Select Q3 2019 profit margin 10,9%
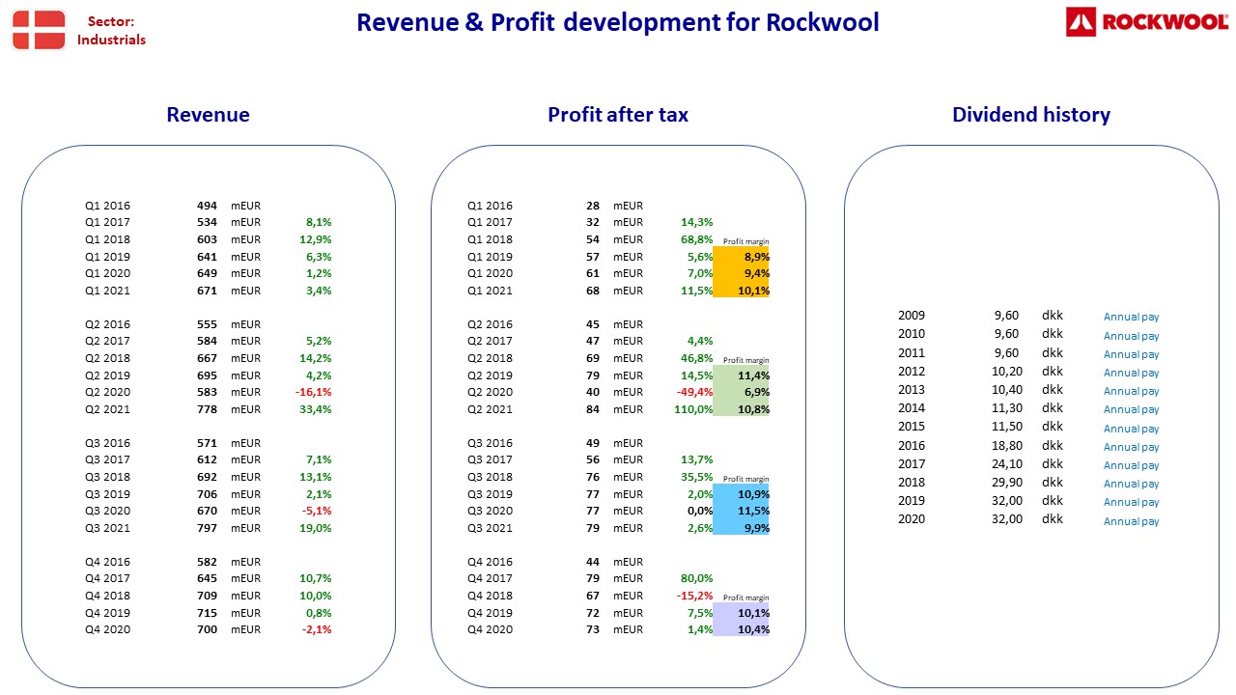The image size is (1236, 695). [x=742, y=494]
